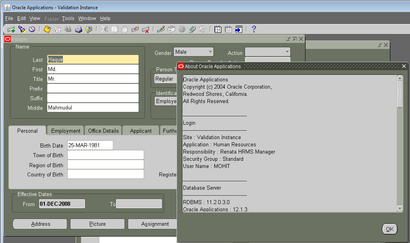The image size is (410, 243).
Task: Open the Attachments paperclip icon
Action: pos(192,29)
